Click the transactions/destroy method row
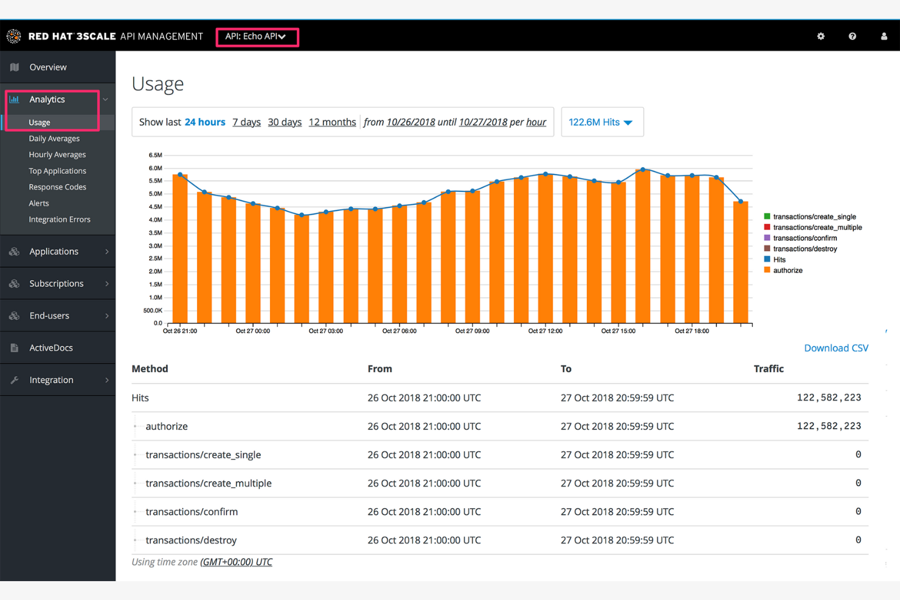900x600 pixels. pyautogui.click(x=500, y=540)
